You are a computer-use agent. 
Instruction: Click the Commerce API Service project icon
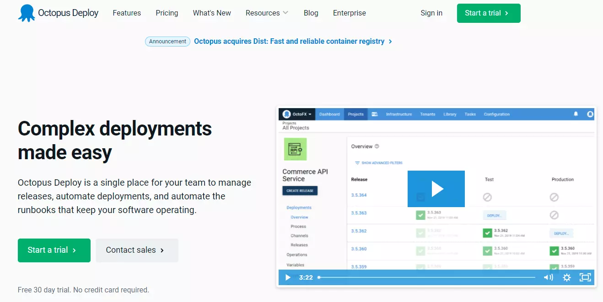click(x=295, y=149)
